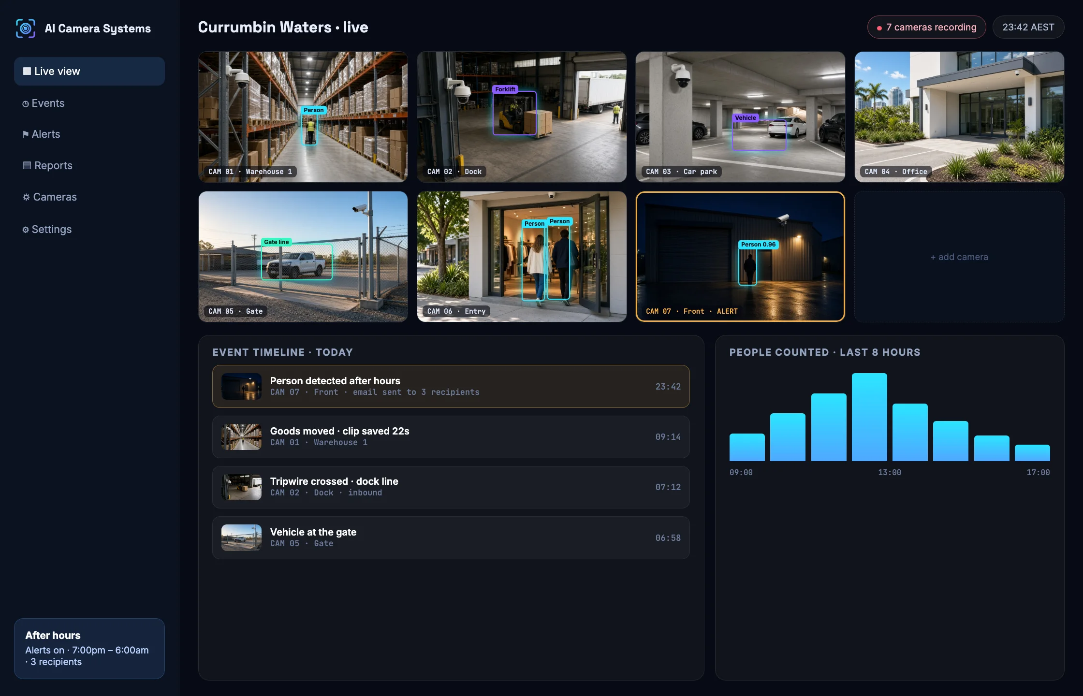Click the Gate line detection label
This screenshot has width=1083, height=696.
click(x=277, y=242)
